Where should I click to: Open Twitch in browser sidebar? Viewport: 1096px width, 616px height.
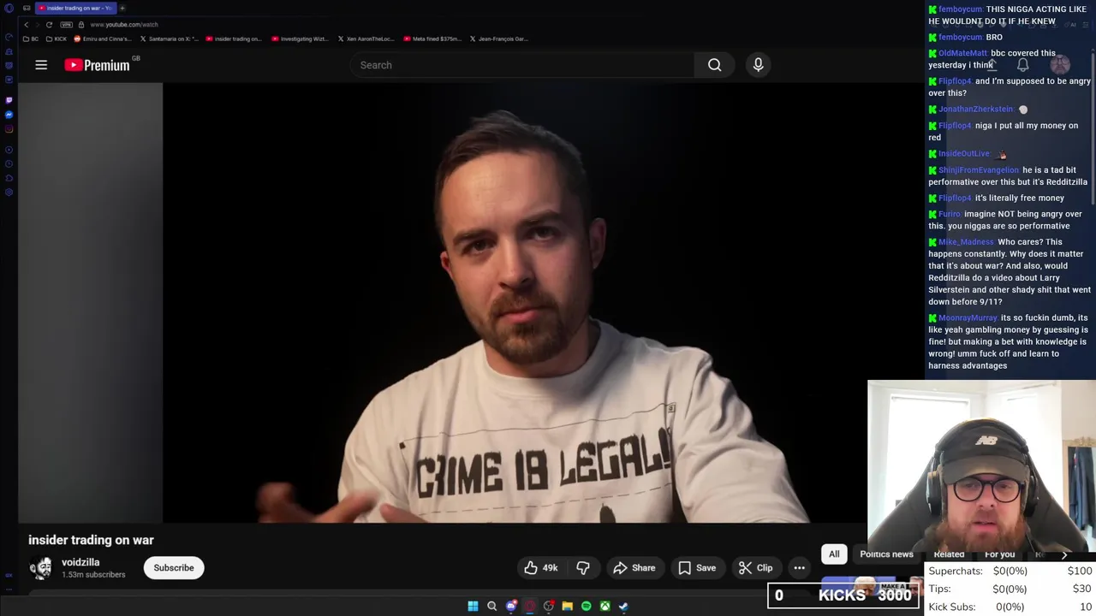(9, 100)
